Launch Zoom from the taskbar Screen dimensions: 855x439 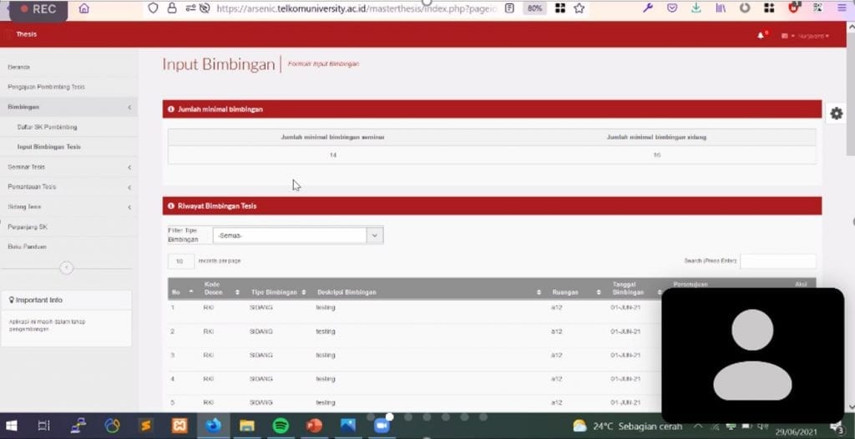[382, 426]
